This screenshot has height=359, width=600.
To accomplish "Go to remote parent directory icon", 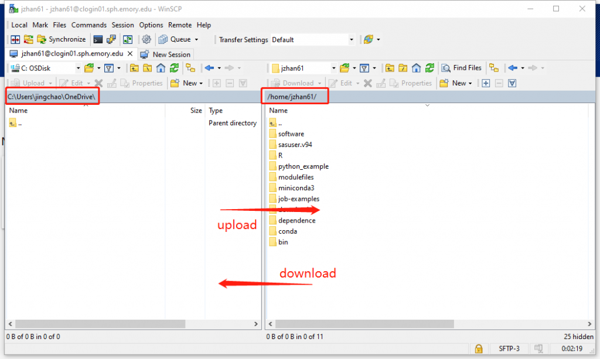I will pos(390,68).
